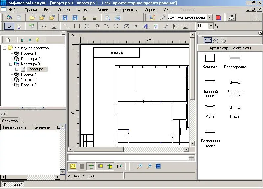Viewport: 263px width, 189px height.
Task: Select the crosshair point tool
Action: (136, 26)
